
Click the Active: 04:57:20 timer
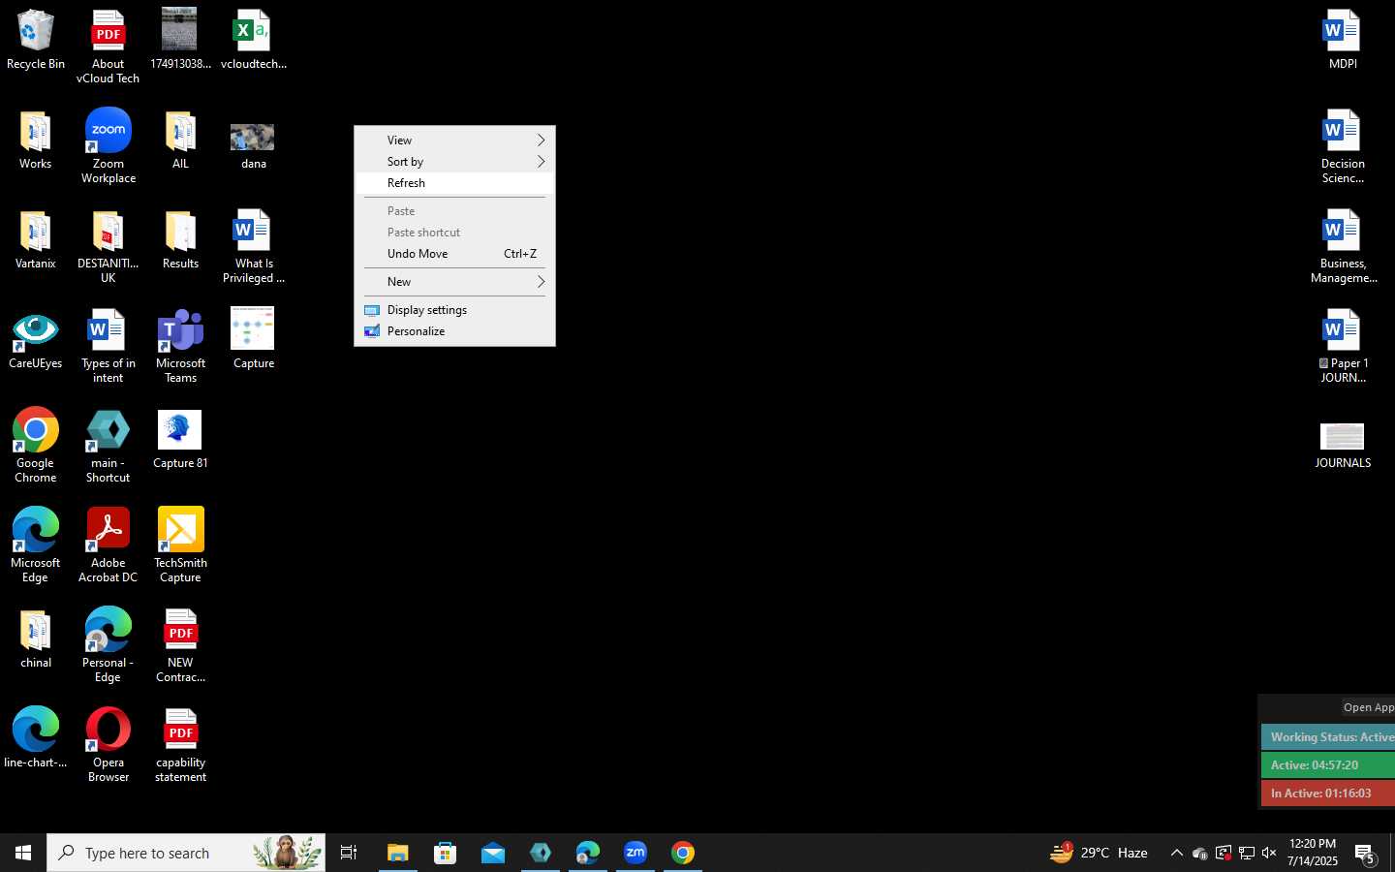tap(1328, 765)
